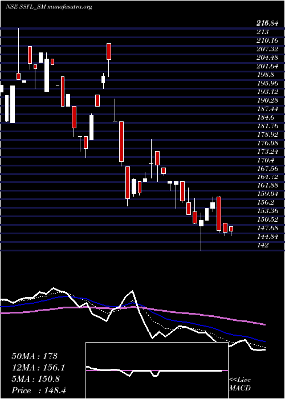Click the 164.72 price level
The width and height of the screenshot is (285, 399).
click(267, 177)
